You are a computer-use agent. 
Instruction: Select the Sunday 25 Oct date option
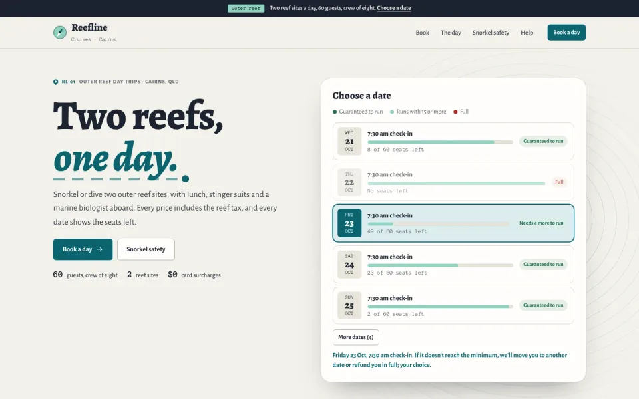click(x=453, y=305)
